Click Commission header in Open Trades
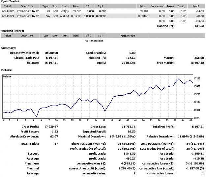Screen dimensions: 206x177 [x=157, y=6]
